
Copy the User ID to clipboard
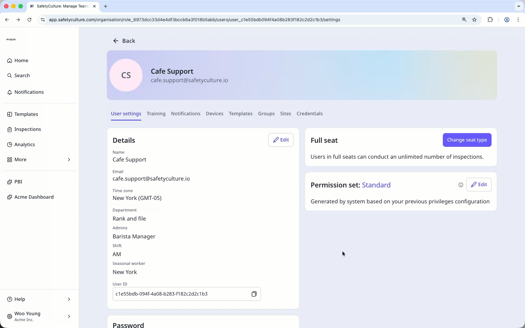(x=254, y=294)
